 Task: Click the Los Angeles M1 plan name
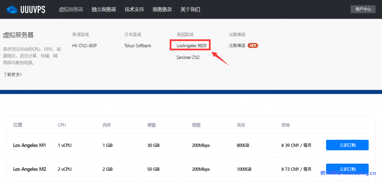tap(29, 145)
